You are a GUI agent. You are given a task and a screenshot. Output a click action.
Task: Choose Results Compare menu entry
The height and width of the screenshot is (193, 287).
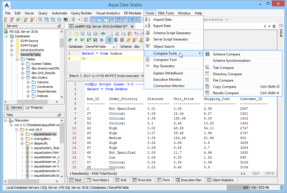coord(226,93)
